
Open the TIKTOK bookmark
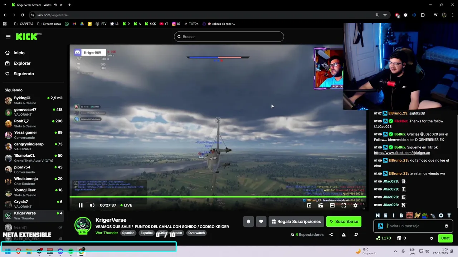191,24
